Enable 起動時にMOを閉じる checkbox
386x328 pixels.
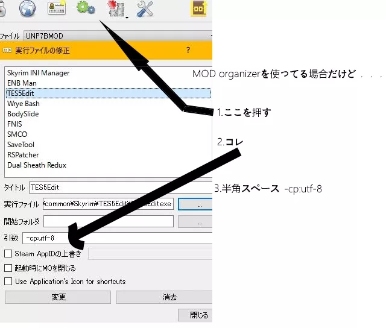pos(8,268)
